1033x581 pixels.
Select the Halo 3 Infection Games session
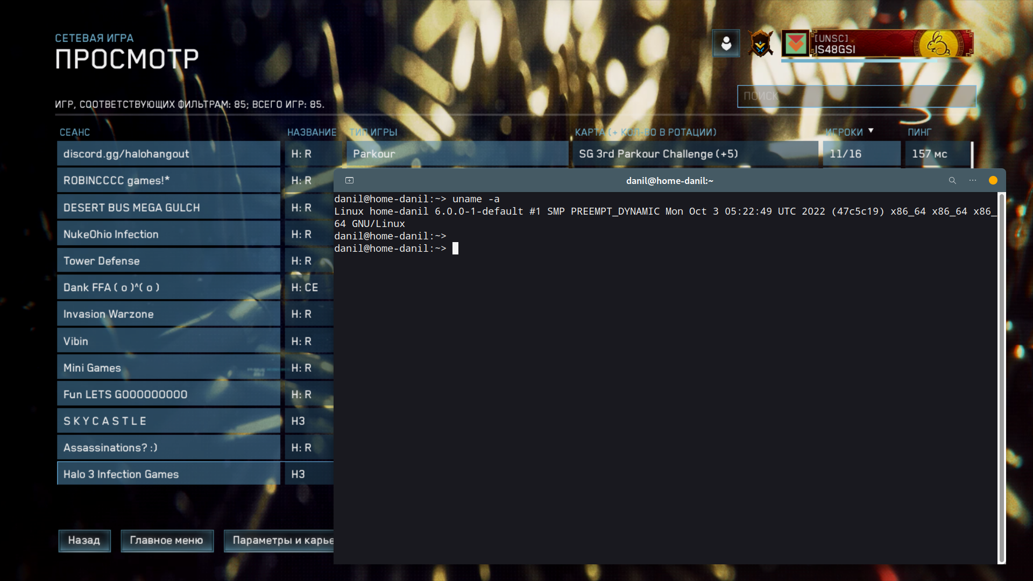(x=168, y=474)
